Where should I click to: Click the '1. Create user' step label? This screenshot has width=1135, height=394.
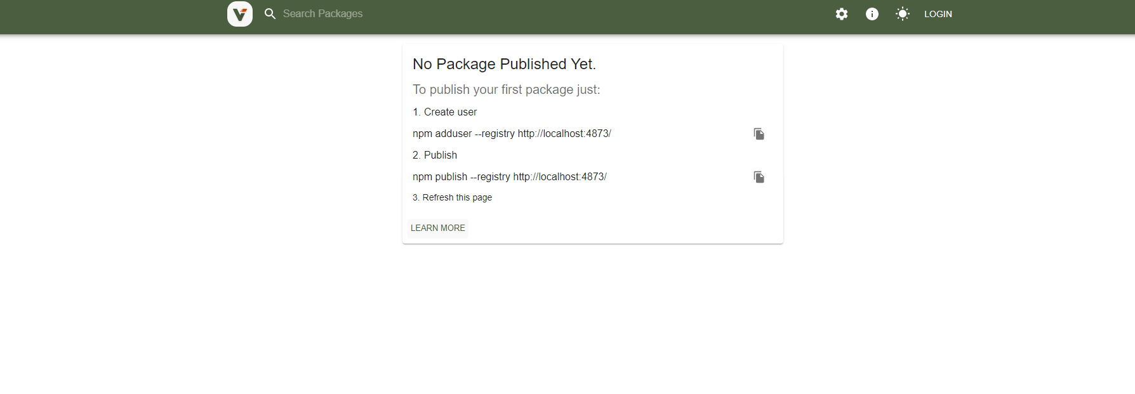(444, 112)
